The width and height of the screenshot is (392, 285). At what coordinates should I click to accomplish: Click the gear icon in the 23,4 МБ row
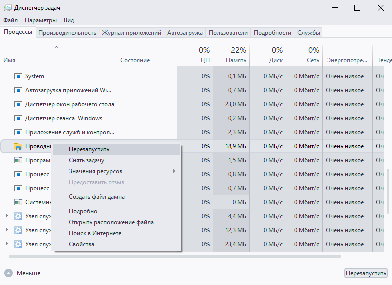pyautogui.click(x=18, y=244)
